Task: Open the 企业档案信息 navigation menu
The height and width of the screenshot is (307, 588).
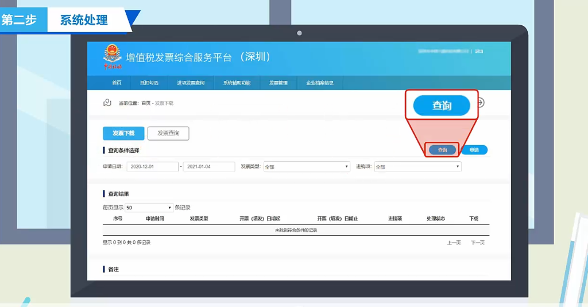Action: (x=320, y=83)
